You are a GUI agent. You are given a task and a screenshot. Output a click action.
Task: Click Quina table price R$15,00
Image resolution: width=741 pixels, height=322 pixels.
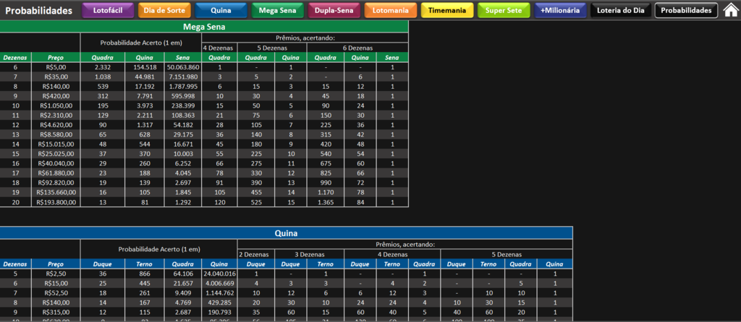tap(56, 283)
